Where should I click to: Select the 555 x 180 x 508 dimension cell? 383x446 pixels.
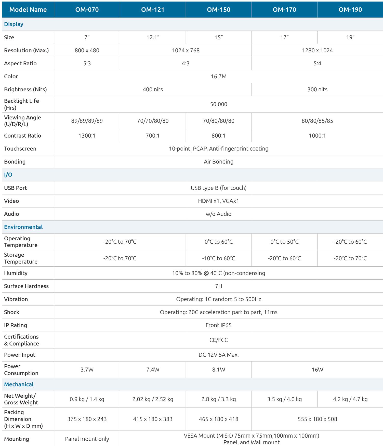point(317,419)
